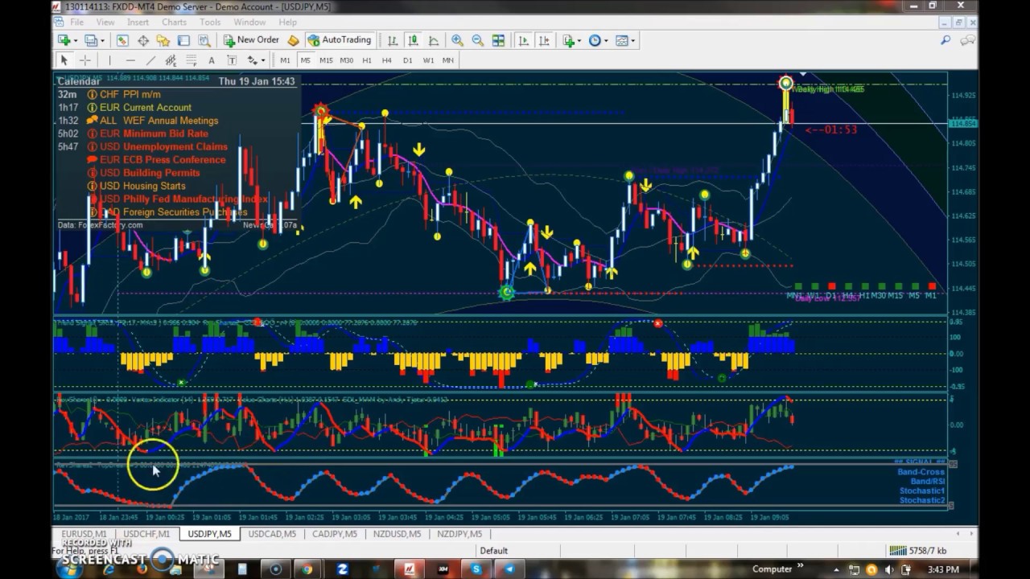Expand the Periods dropdown arrow
The width and height of the screenshot is (1030, 579).
(606, 40)
